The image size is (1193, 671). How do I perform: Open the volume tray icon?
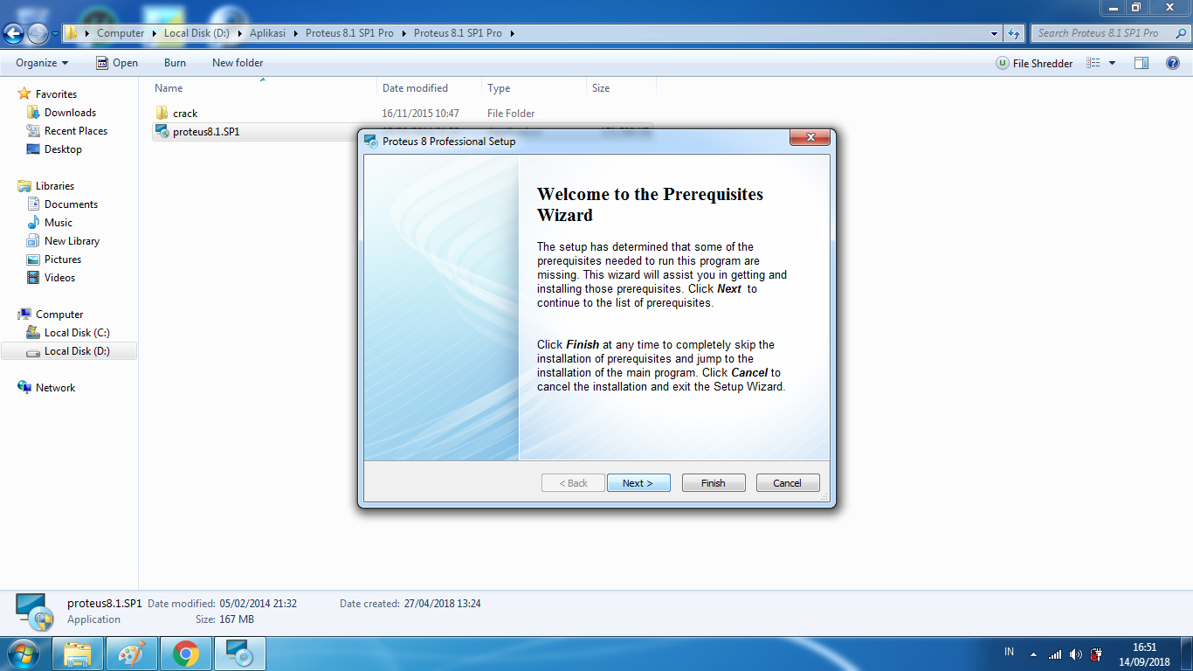(1076, 654)
